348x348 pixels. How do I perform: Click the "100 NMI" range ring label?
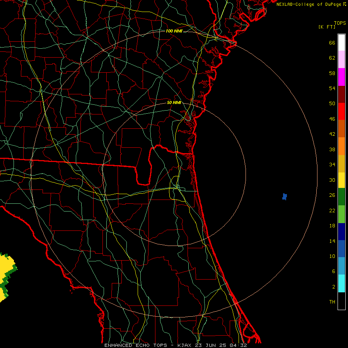tap(174, 31)
